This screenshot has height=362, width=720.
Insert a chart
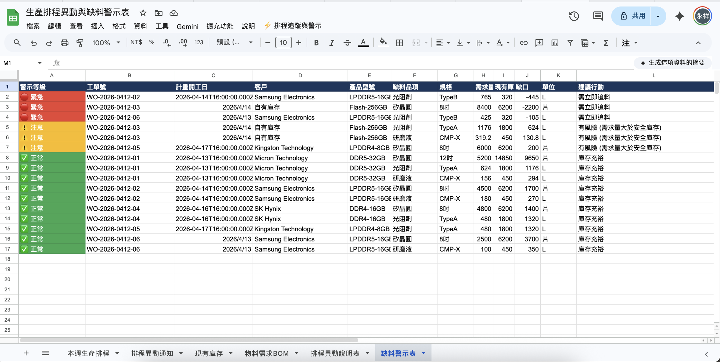click(555, 43)
